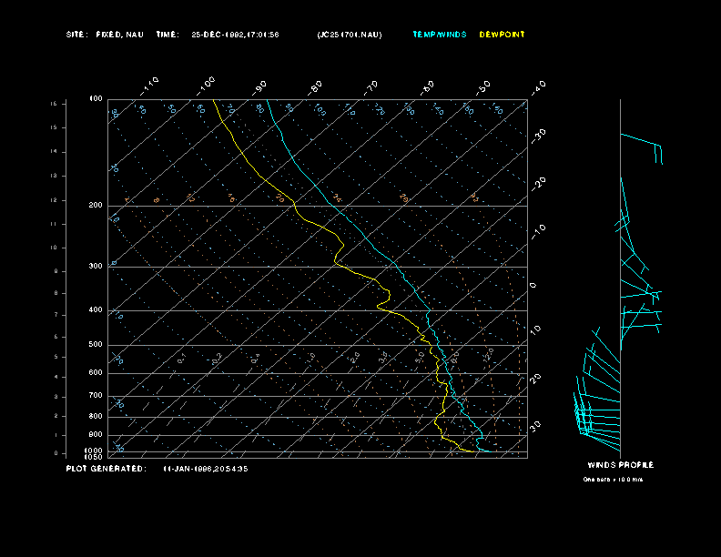Select the SITE: FIXED, NAU header text
This screenshot has width=721, height=557.
tap(105, 35)
